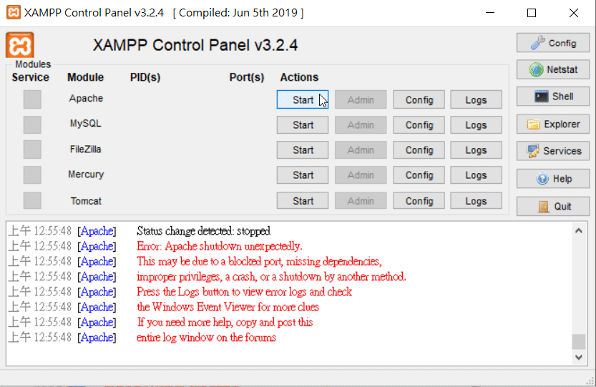Open the Mercury Logs menu

click(477, 175)
